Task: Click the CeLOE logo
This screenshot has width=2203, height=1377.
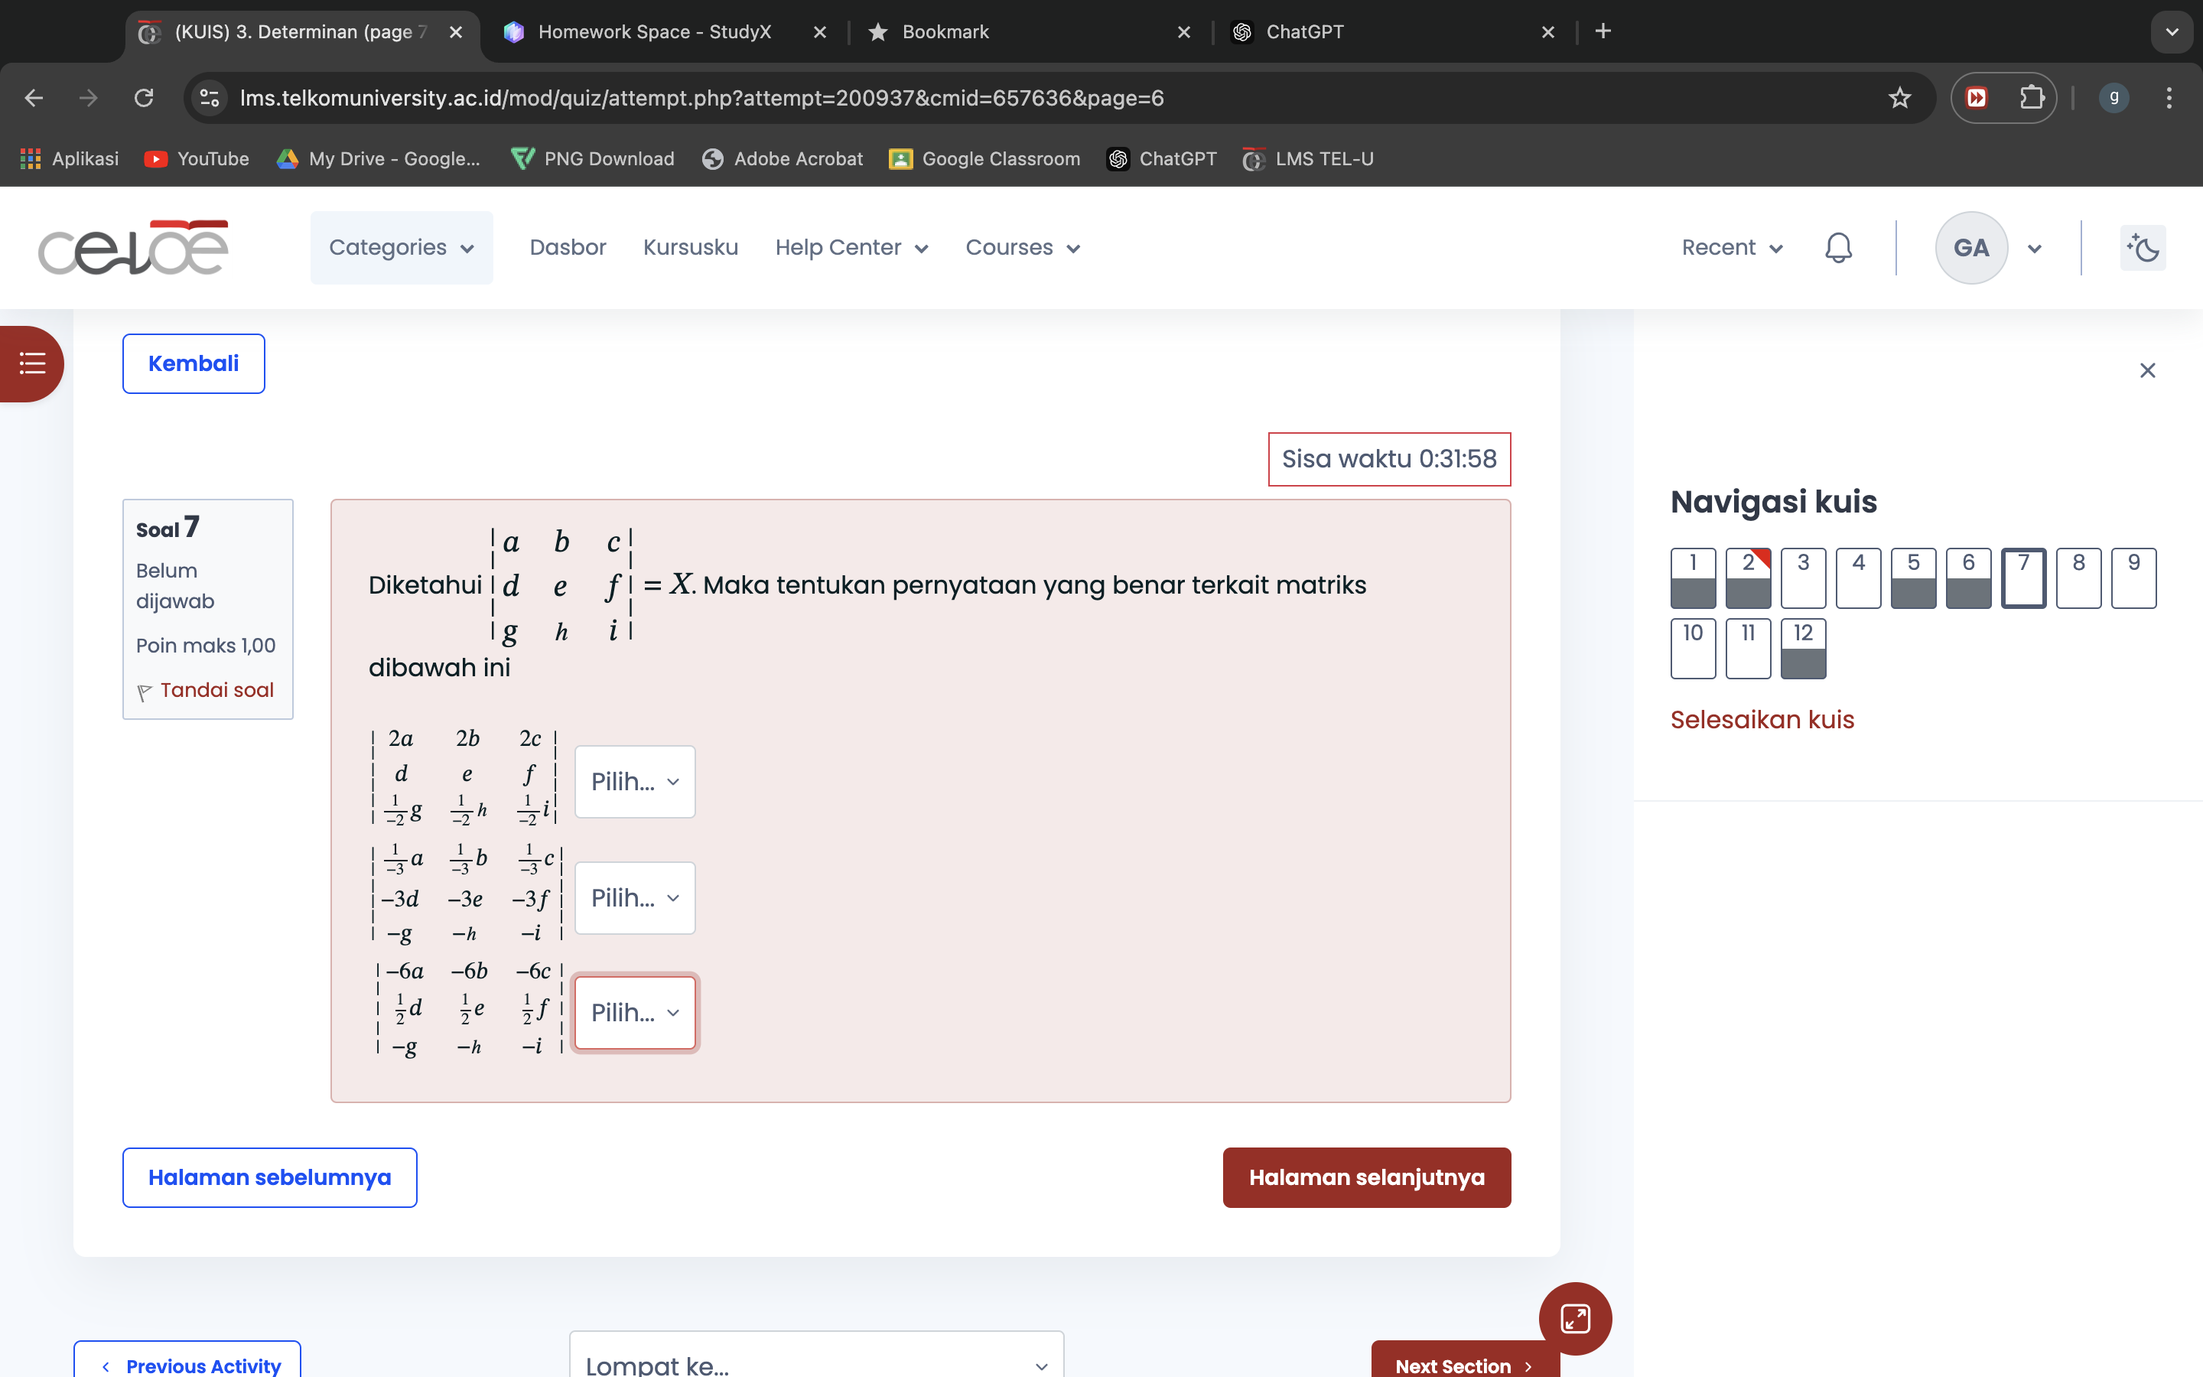Action: (x=133, y=248)
